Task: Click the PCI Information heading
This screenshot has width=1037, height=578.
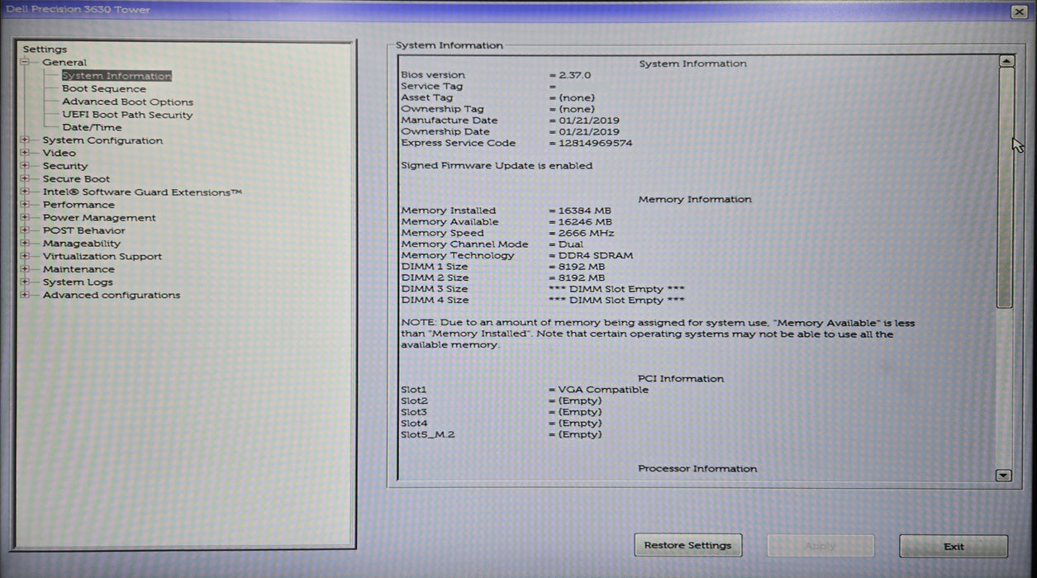Action: (681, 378)
